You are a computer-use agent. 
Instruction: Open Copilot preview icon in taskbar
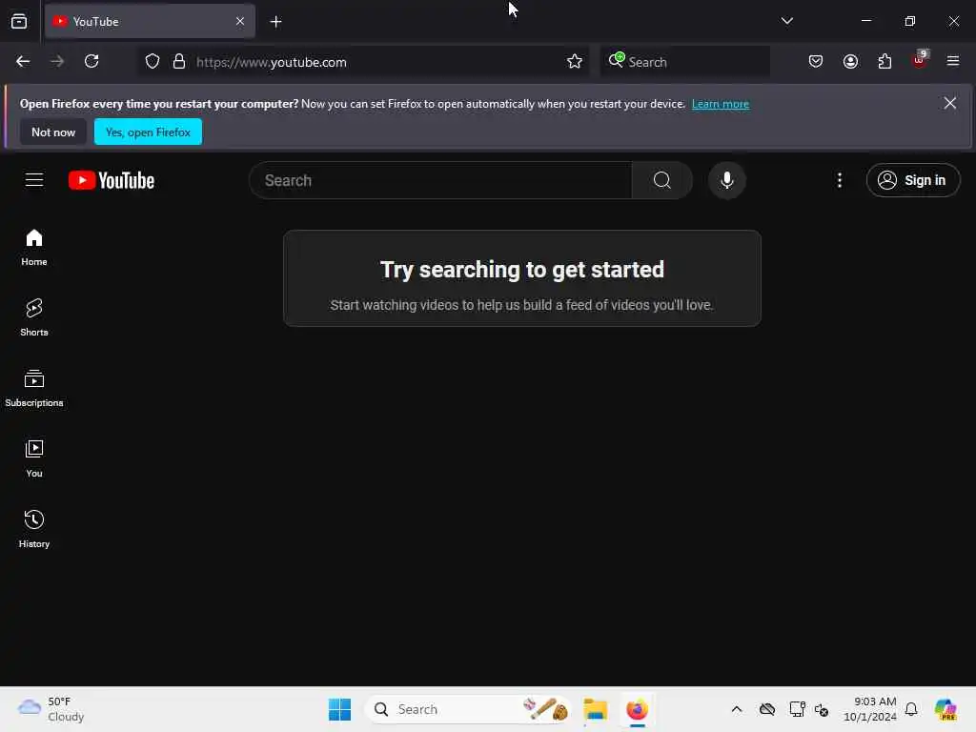point(946,709)
